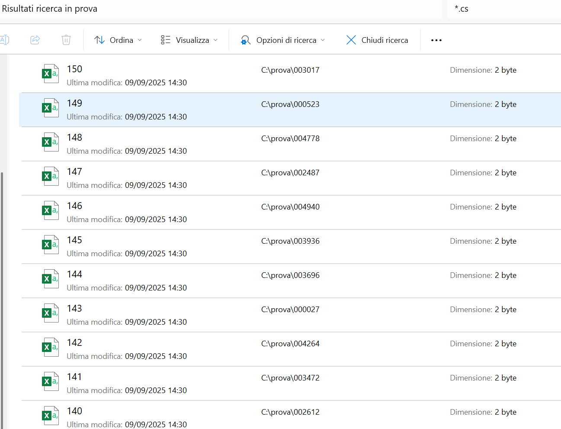
Task: Click the Share icon in toolbar
Action: point(35,40)
